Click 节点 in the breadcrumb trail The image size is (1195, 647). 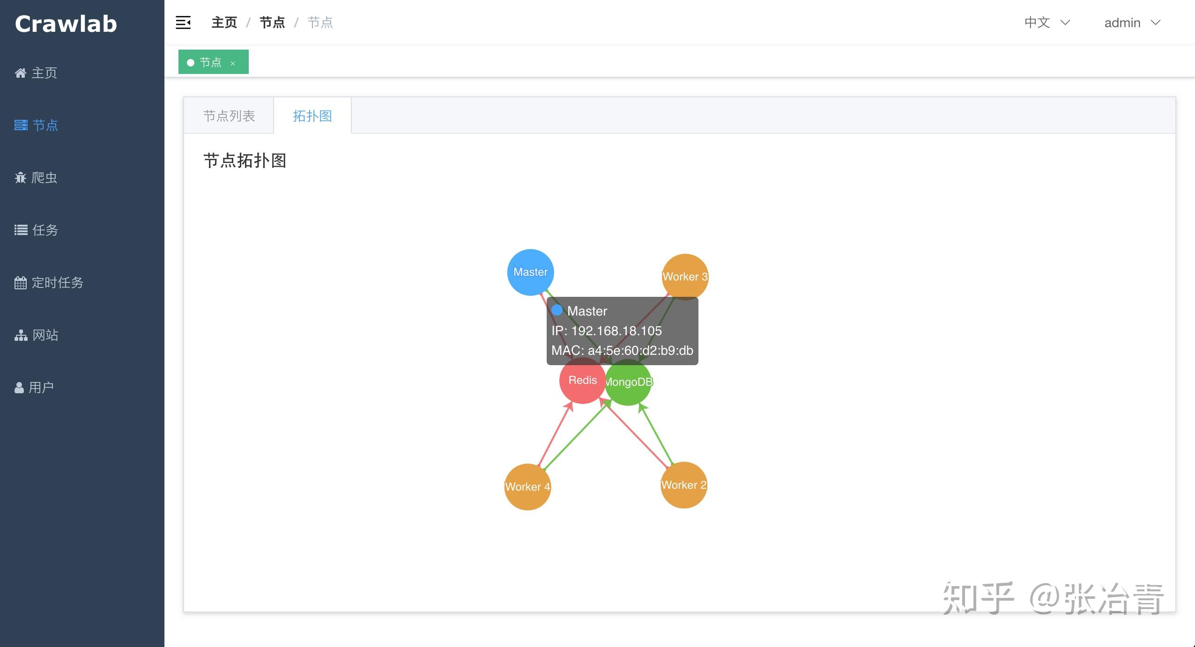[272, 22]
